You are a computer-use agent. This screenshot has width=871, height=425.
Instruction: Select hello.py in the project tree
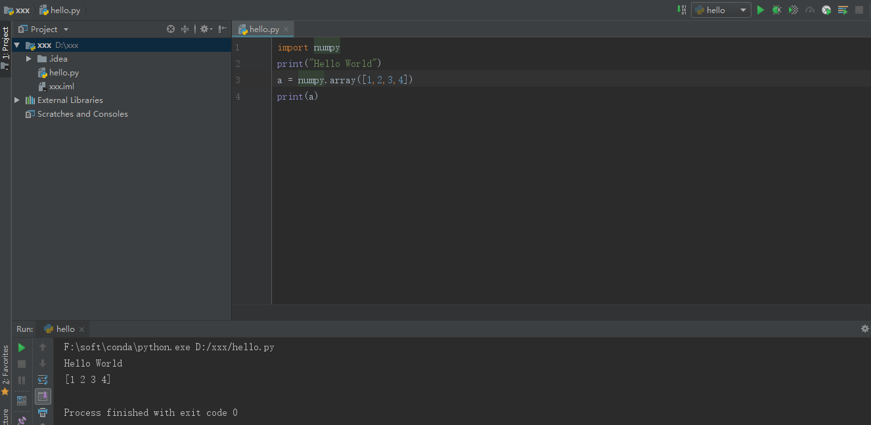click(x=64, y=73)
